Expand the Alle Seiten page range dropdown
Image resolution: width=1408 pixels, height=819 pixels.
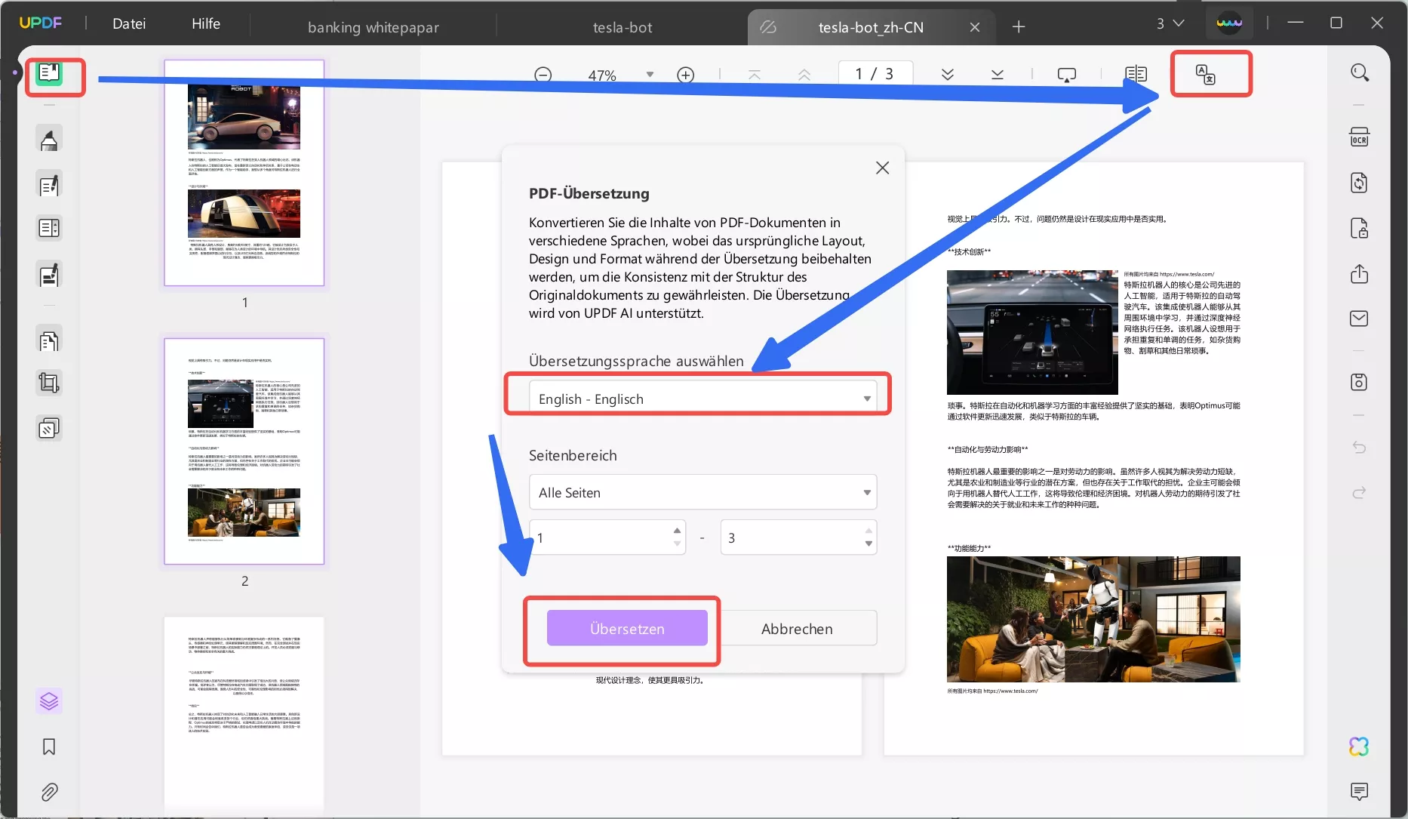click(867, 492)
